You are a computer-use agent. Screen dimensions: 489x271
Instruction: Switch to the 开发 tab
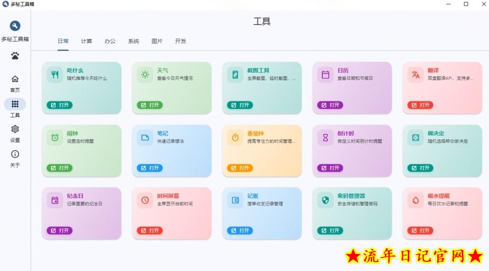click(x=181, y=41)
